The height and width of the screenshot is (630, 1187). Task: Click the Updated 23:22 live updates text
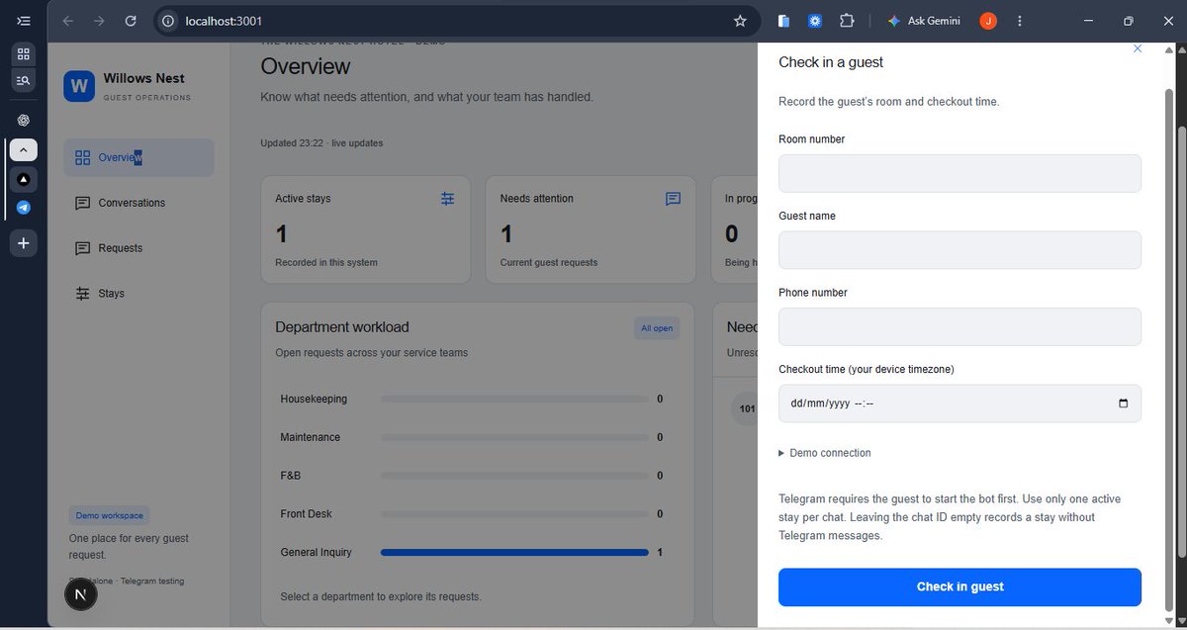(321, 143)
